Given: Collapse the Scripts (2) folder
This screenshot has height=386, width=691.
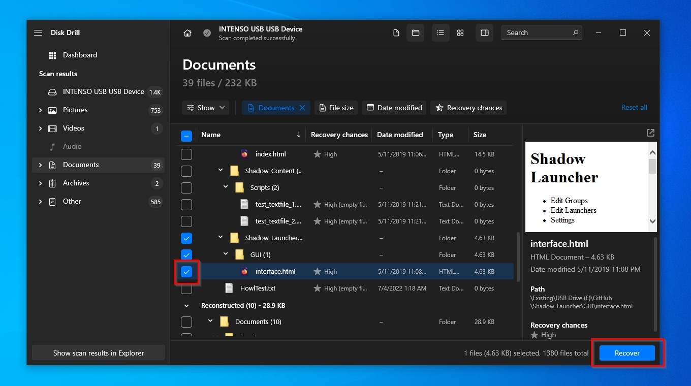Looking at the screenshot, I should click(226, 187).
